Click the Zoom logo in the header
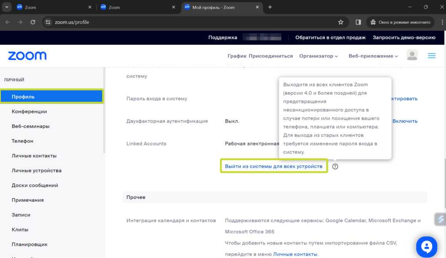The image size is (446, 258). tap(27, 56)
